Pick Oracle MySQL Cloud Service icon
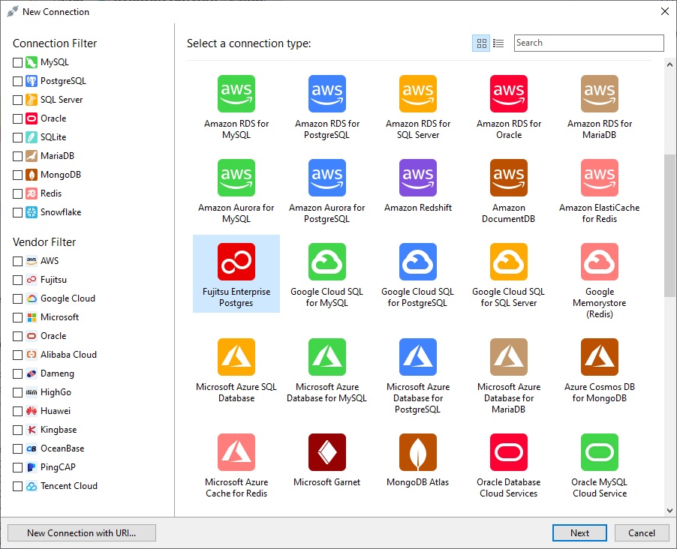The height and width of the screenshot is (549, 677). [x=599, y=452]
